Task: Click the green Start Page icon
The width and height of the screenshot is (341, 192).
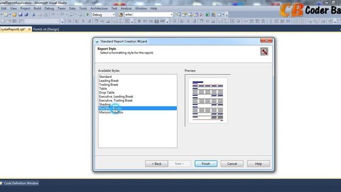Action: (207, 14)
